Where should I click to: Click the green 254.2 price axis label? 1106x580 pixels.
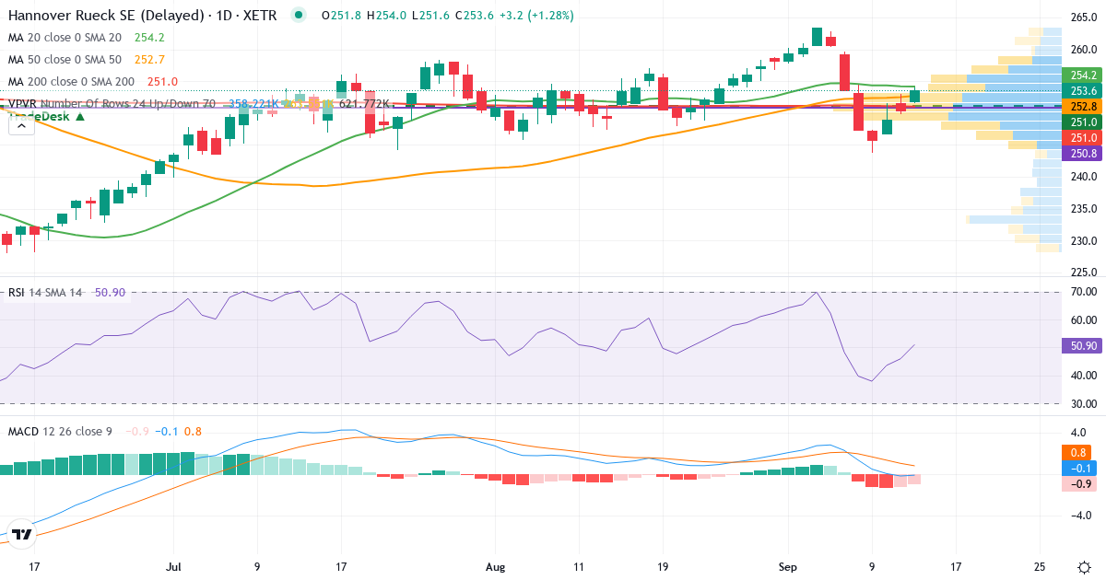pos(1081,75)
